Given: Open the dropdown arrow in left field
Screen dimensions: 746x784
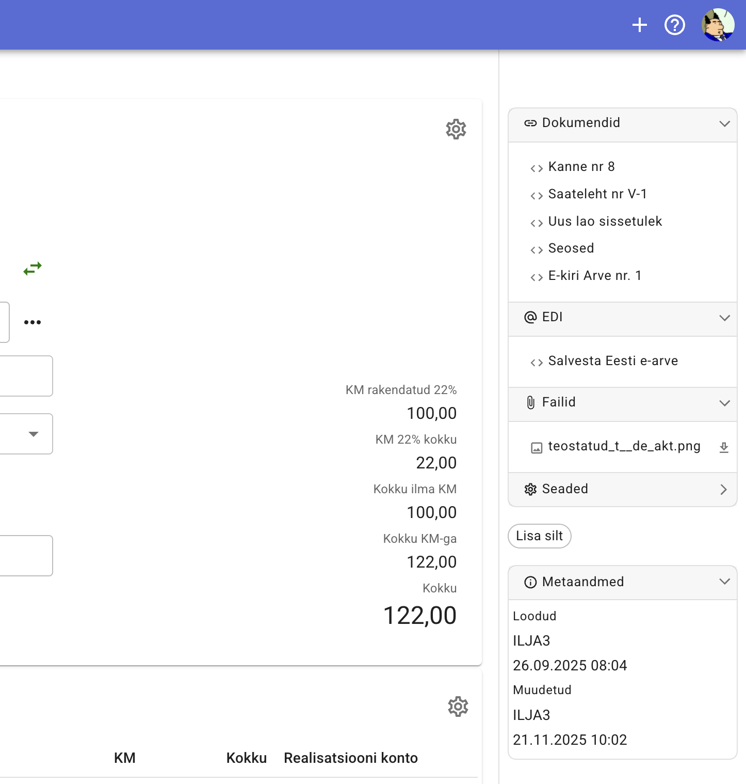Looking at the screenshot, I should click(x=34, y=434).
